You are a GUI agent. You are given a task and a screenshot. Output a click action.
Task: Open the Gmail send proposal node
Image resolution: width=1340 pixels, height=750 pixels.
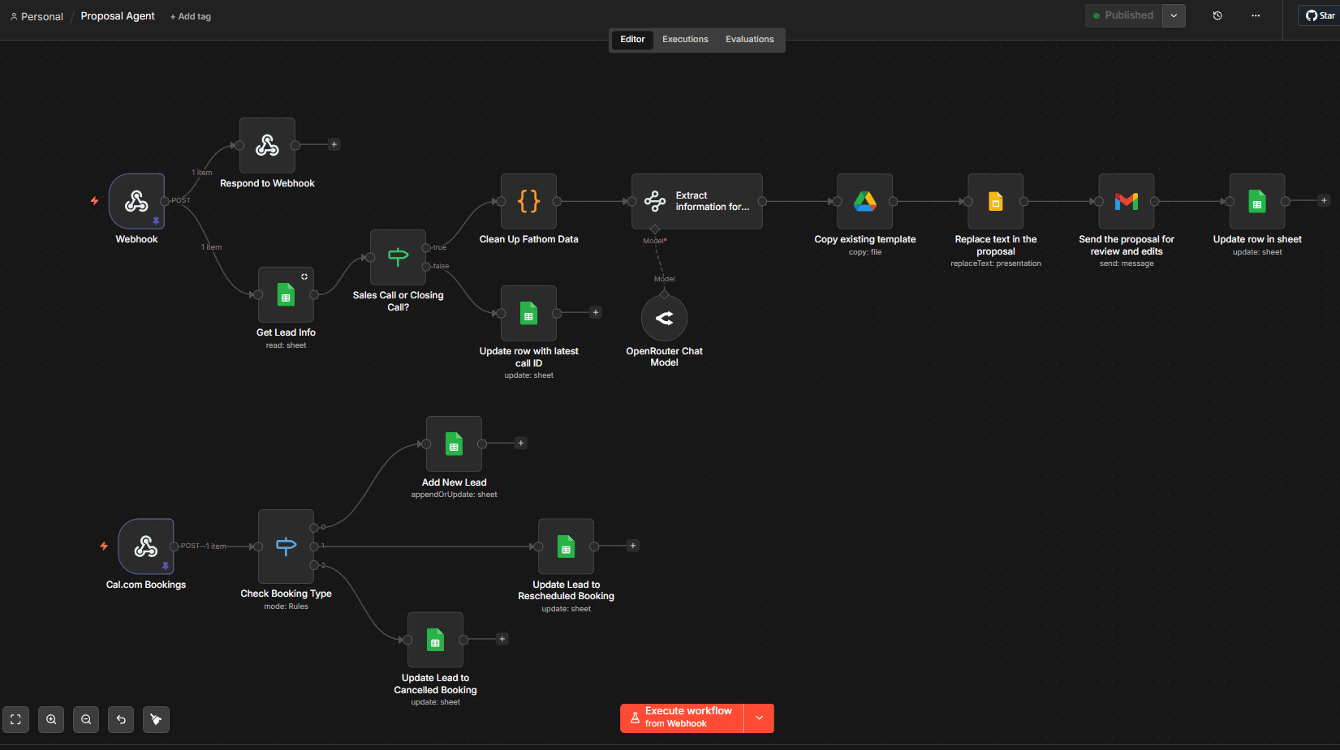(x=1126, y=201)
